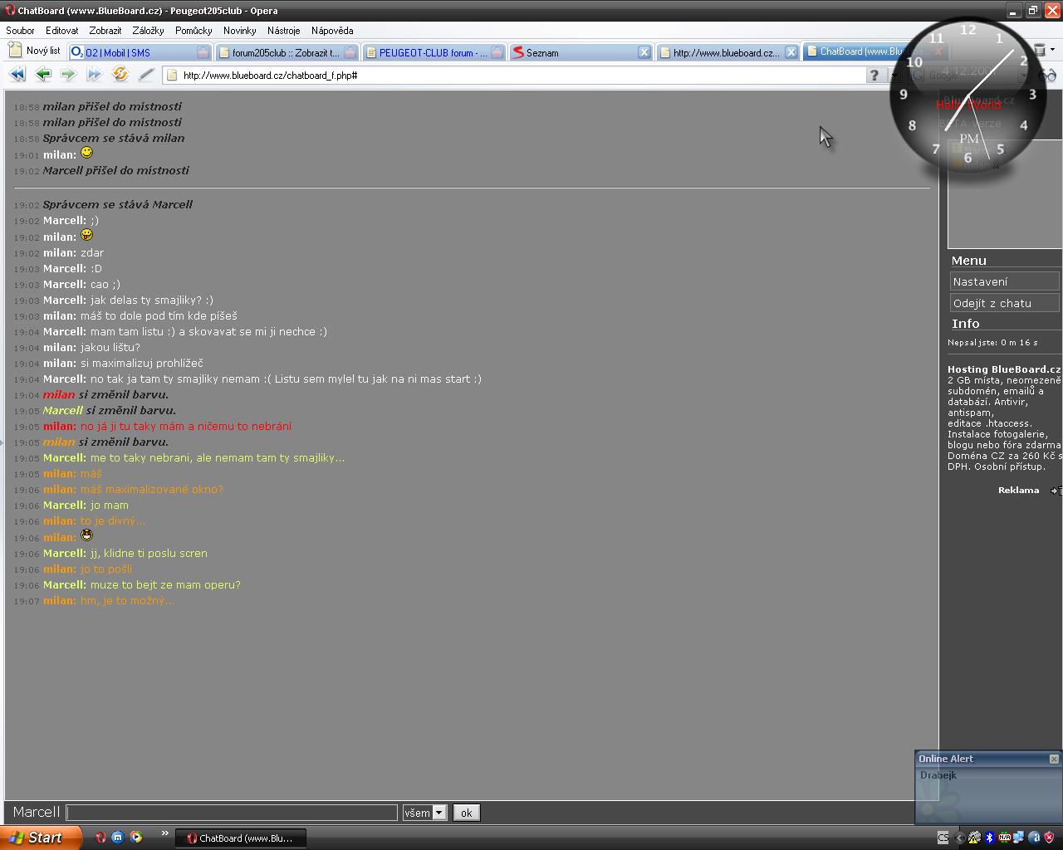Close the Online Alert popup

coord(1054,759)
